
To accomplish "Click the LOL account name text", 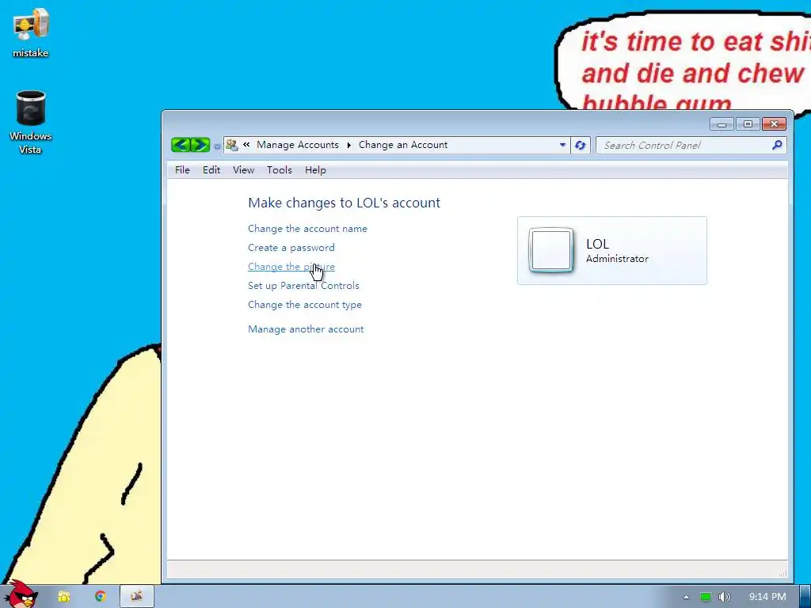I will pyautogui.click(x=597, y=244).
